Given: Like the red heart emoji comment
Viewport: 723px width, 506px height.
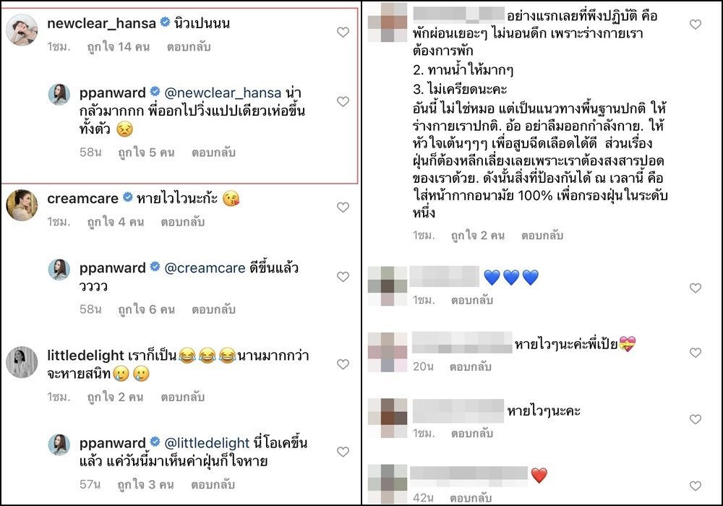Looking at the screenshot, I should tap(696, 486).
